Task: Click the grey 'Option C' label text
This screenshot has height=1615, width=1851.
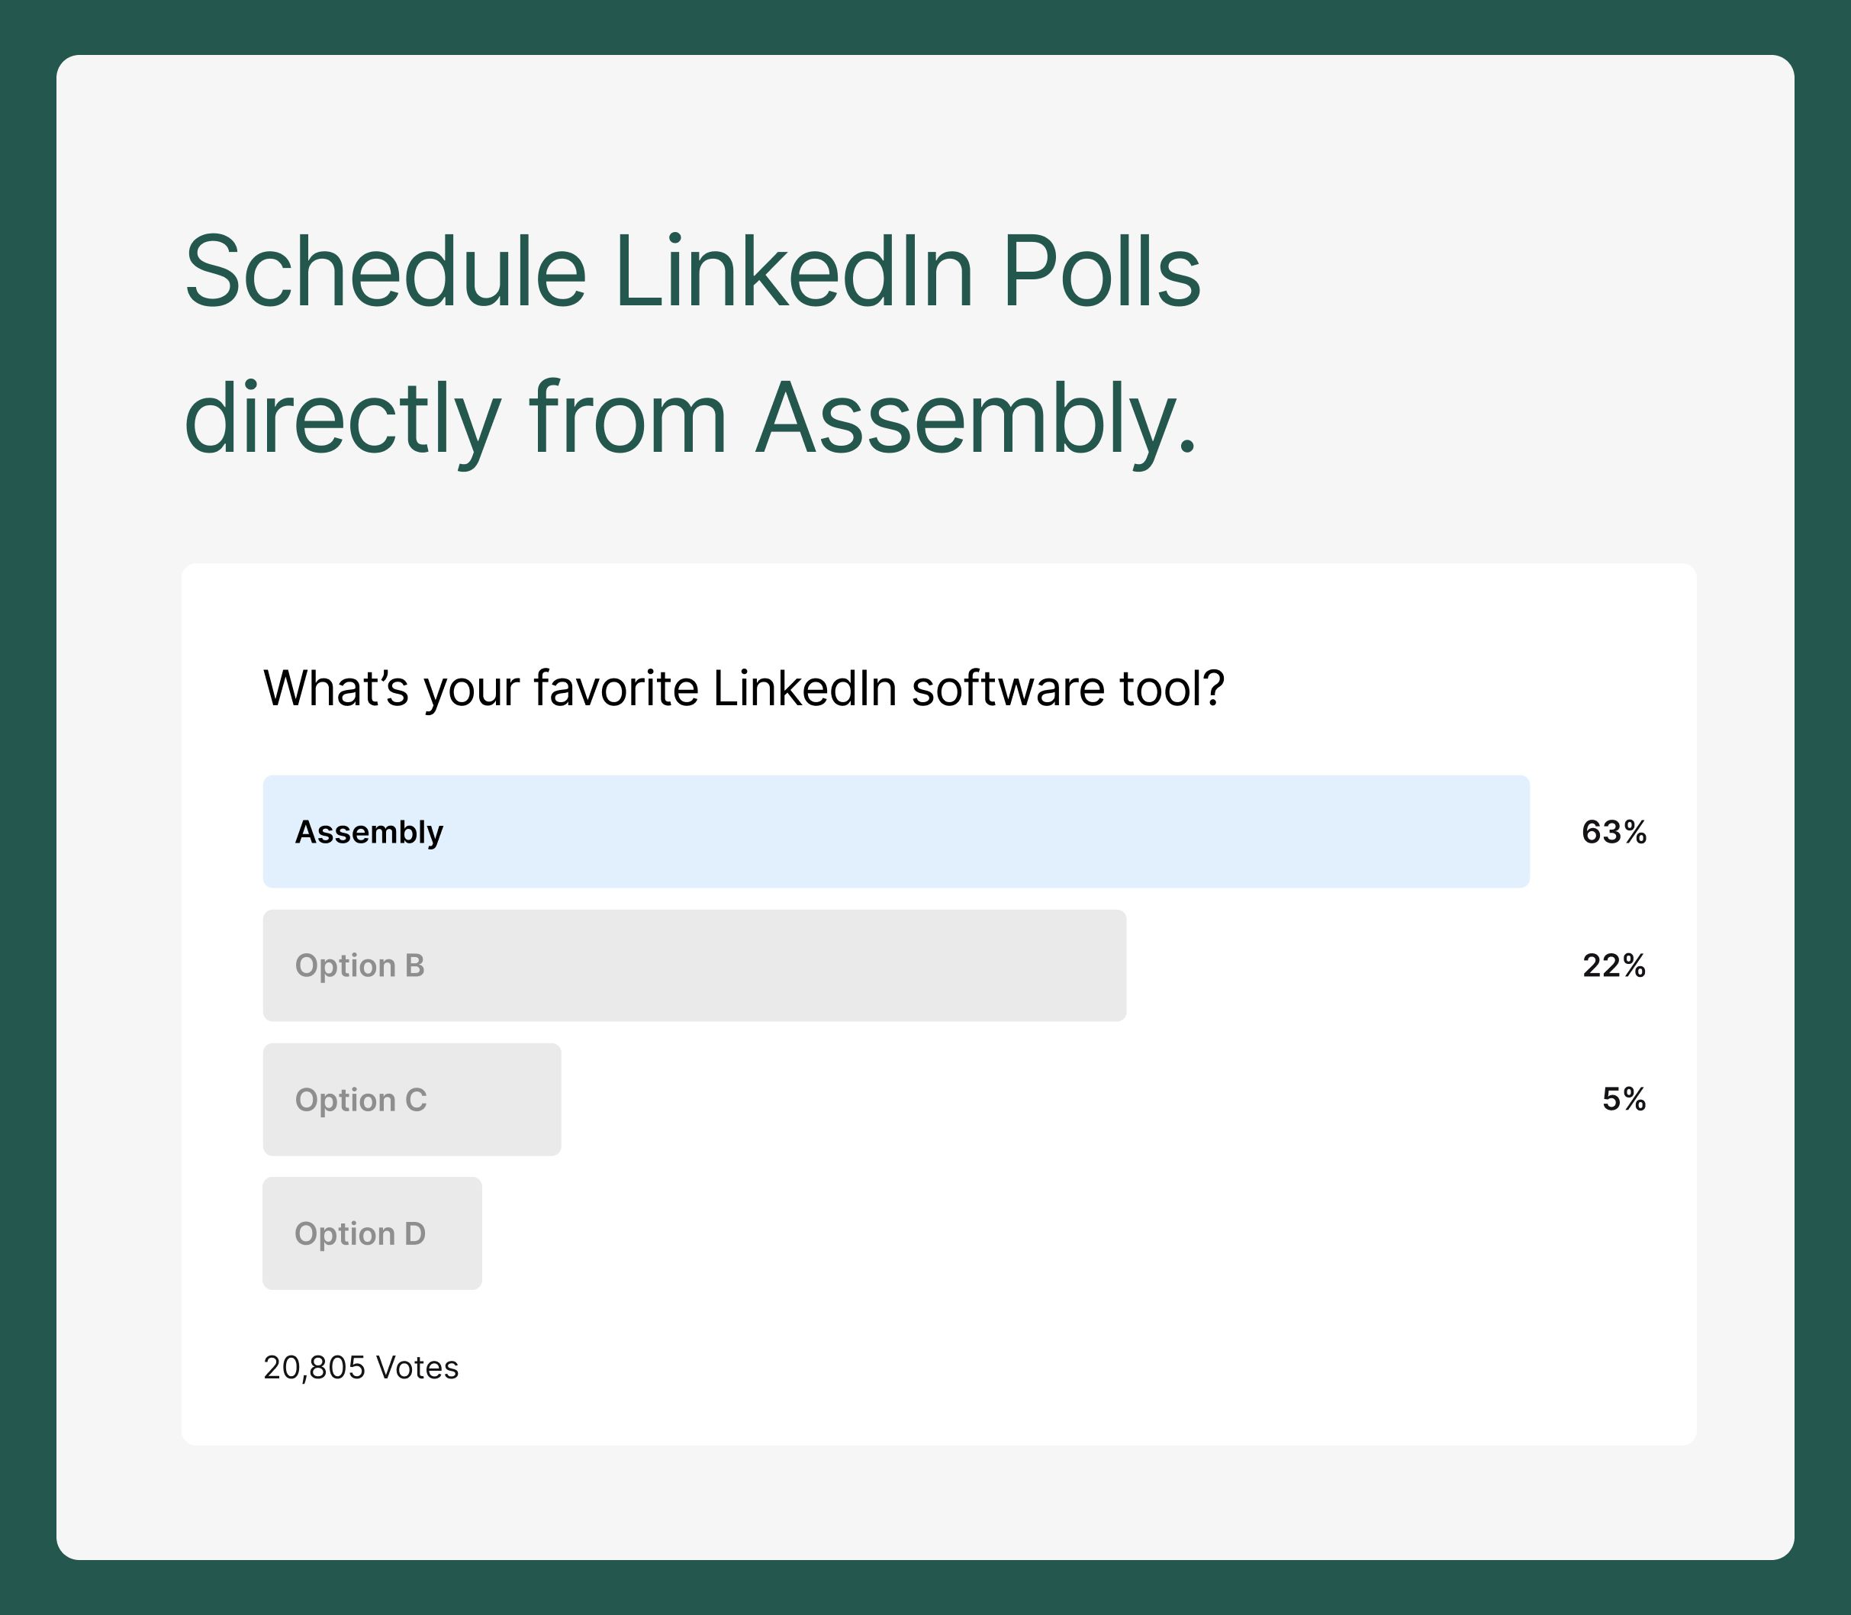Action: coord(360,1101)
